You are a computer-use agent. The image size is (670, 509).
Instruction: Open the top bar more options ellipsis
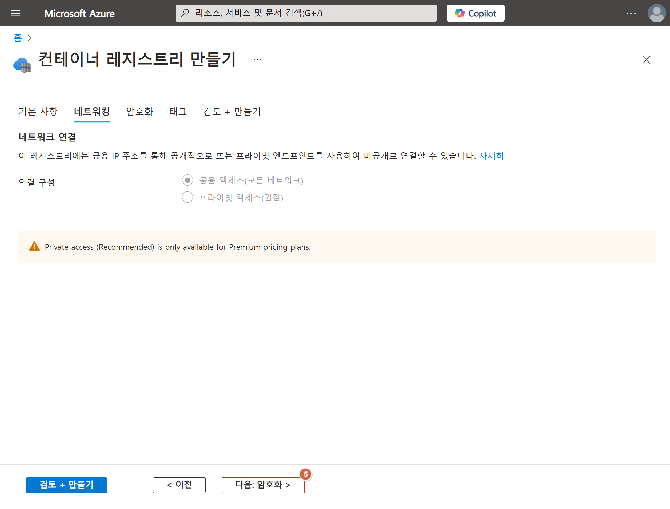point(631,13)
